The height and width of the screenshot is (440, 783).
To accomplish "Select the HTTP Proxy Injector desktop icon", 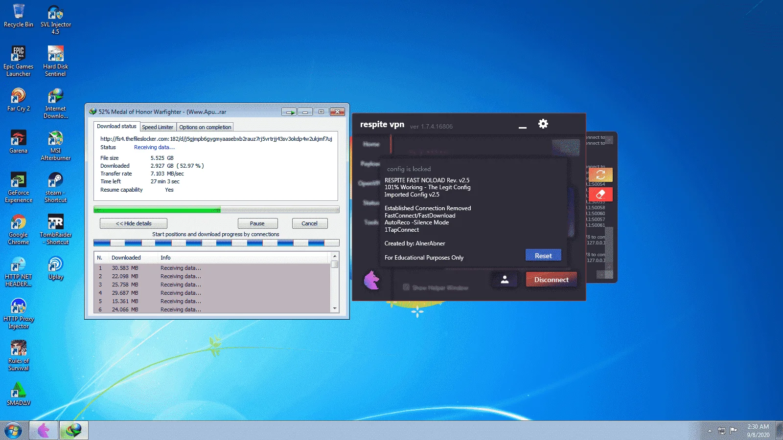I will (19, 313).
